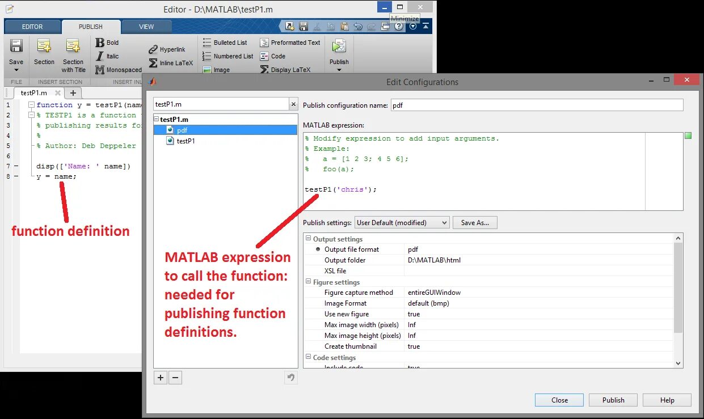Click the scissors cut icon in the quick access bar
Screen dimensions: 704x419
pos(317,26)
